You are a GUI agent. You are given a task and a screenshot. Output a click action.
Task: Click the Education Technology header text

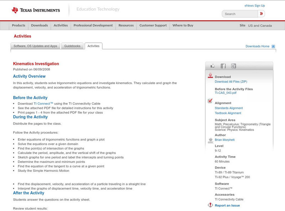(98, 9)
